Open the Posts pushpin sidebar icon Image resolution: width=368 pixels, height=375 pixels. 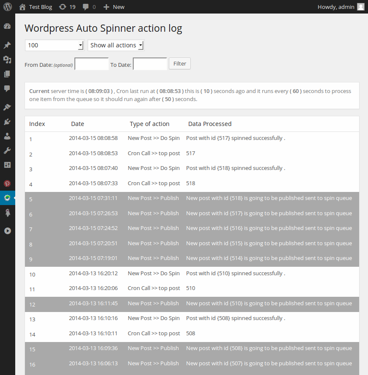7,45
